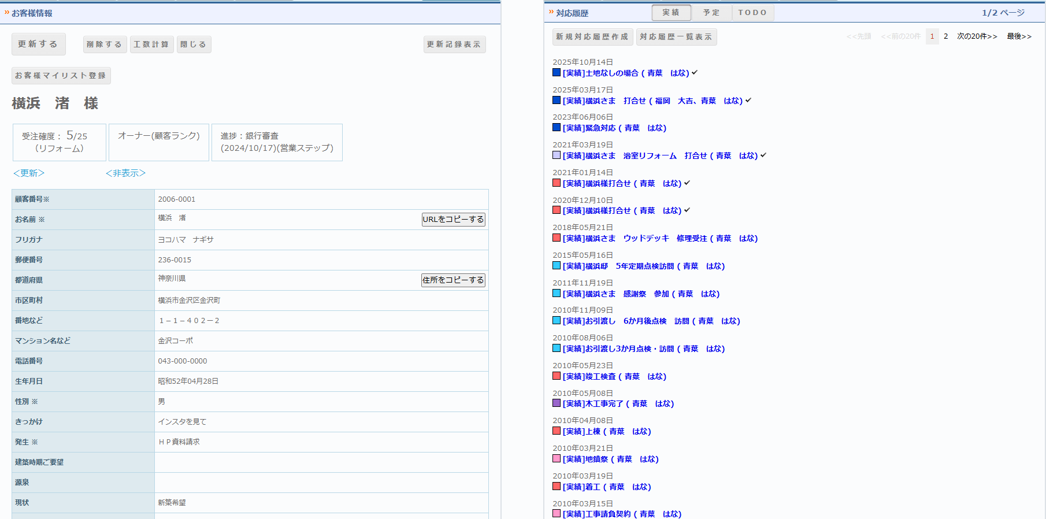Click cyan square icon beside 5年定期点検訪問 entry

point(557,265)
